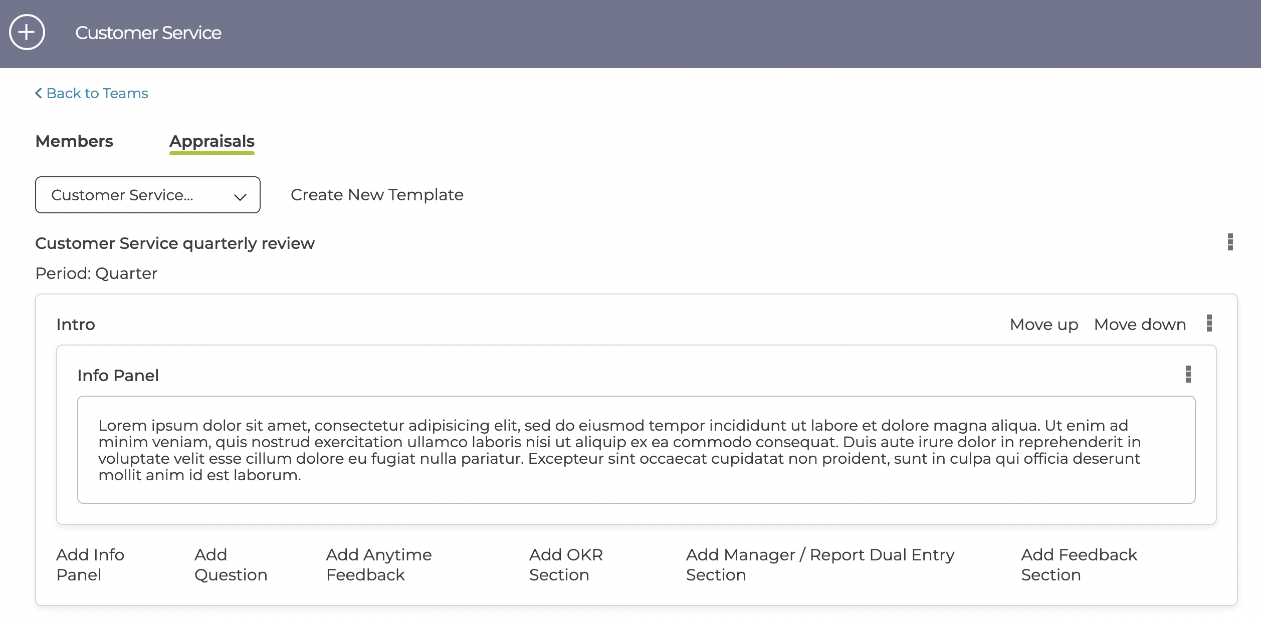The height and width of the screenshot is (619, 1261).
Task: Move the Intro section down
Action: [1140, 325]
